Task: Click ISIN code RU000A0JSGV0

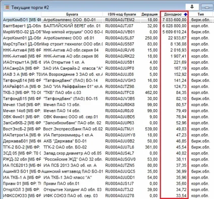Action: (x=120, y=159)
